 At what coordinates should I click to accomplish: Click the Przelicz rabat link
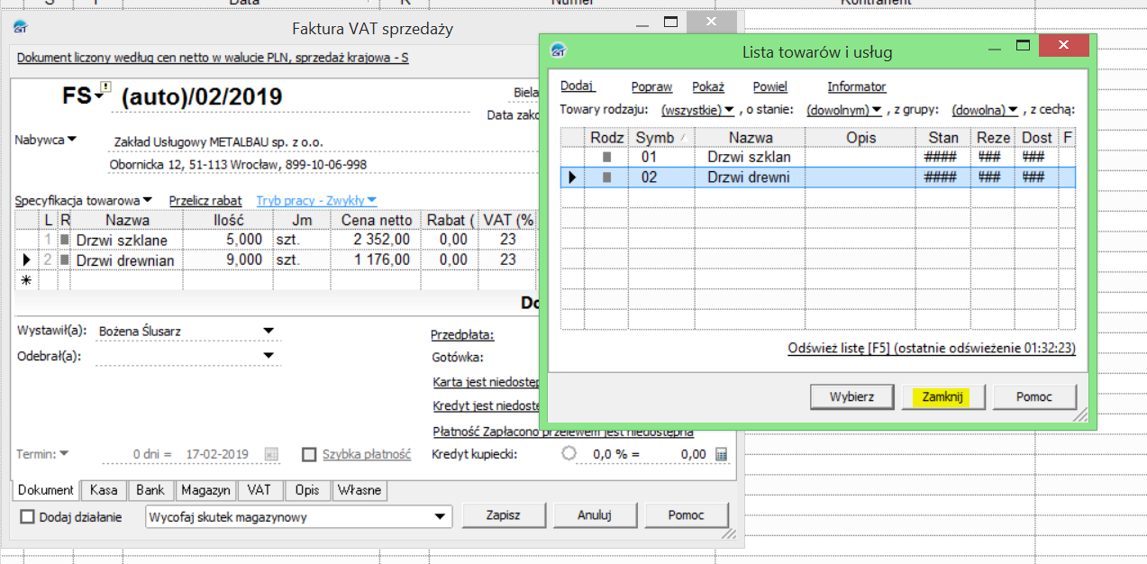[205, 200]
